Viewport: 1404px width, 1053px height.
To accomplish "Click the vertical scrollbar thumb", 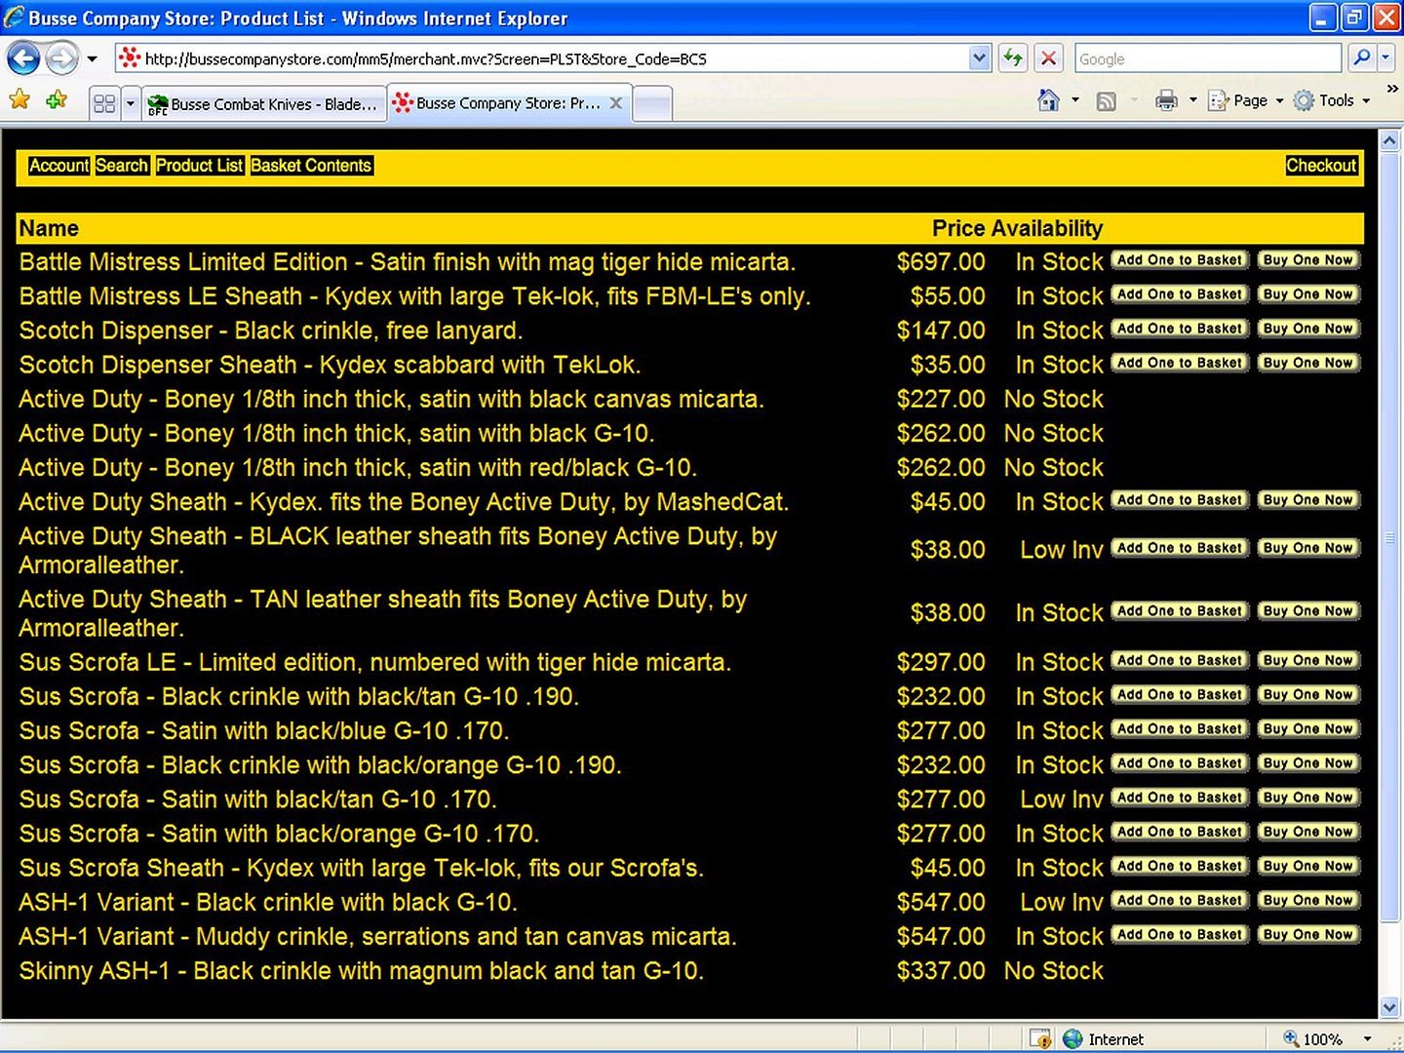I will point(1390,537).
